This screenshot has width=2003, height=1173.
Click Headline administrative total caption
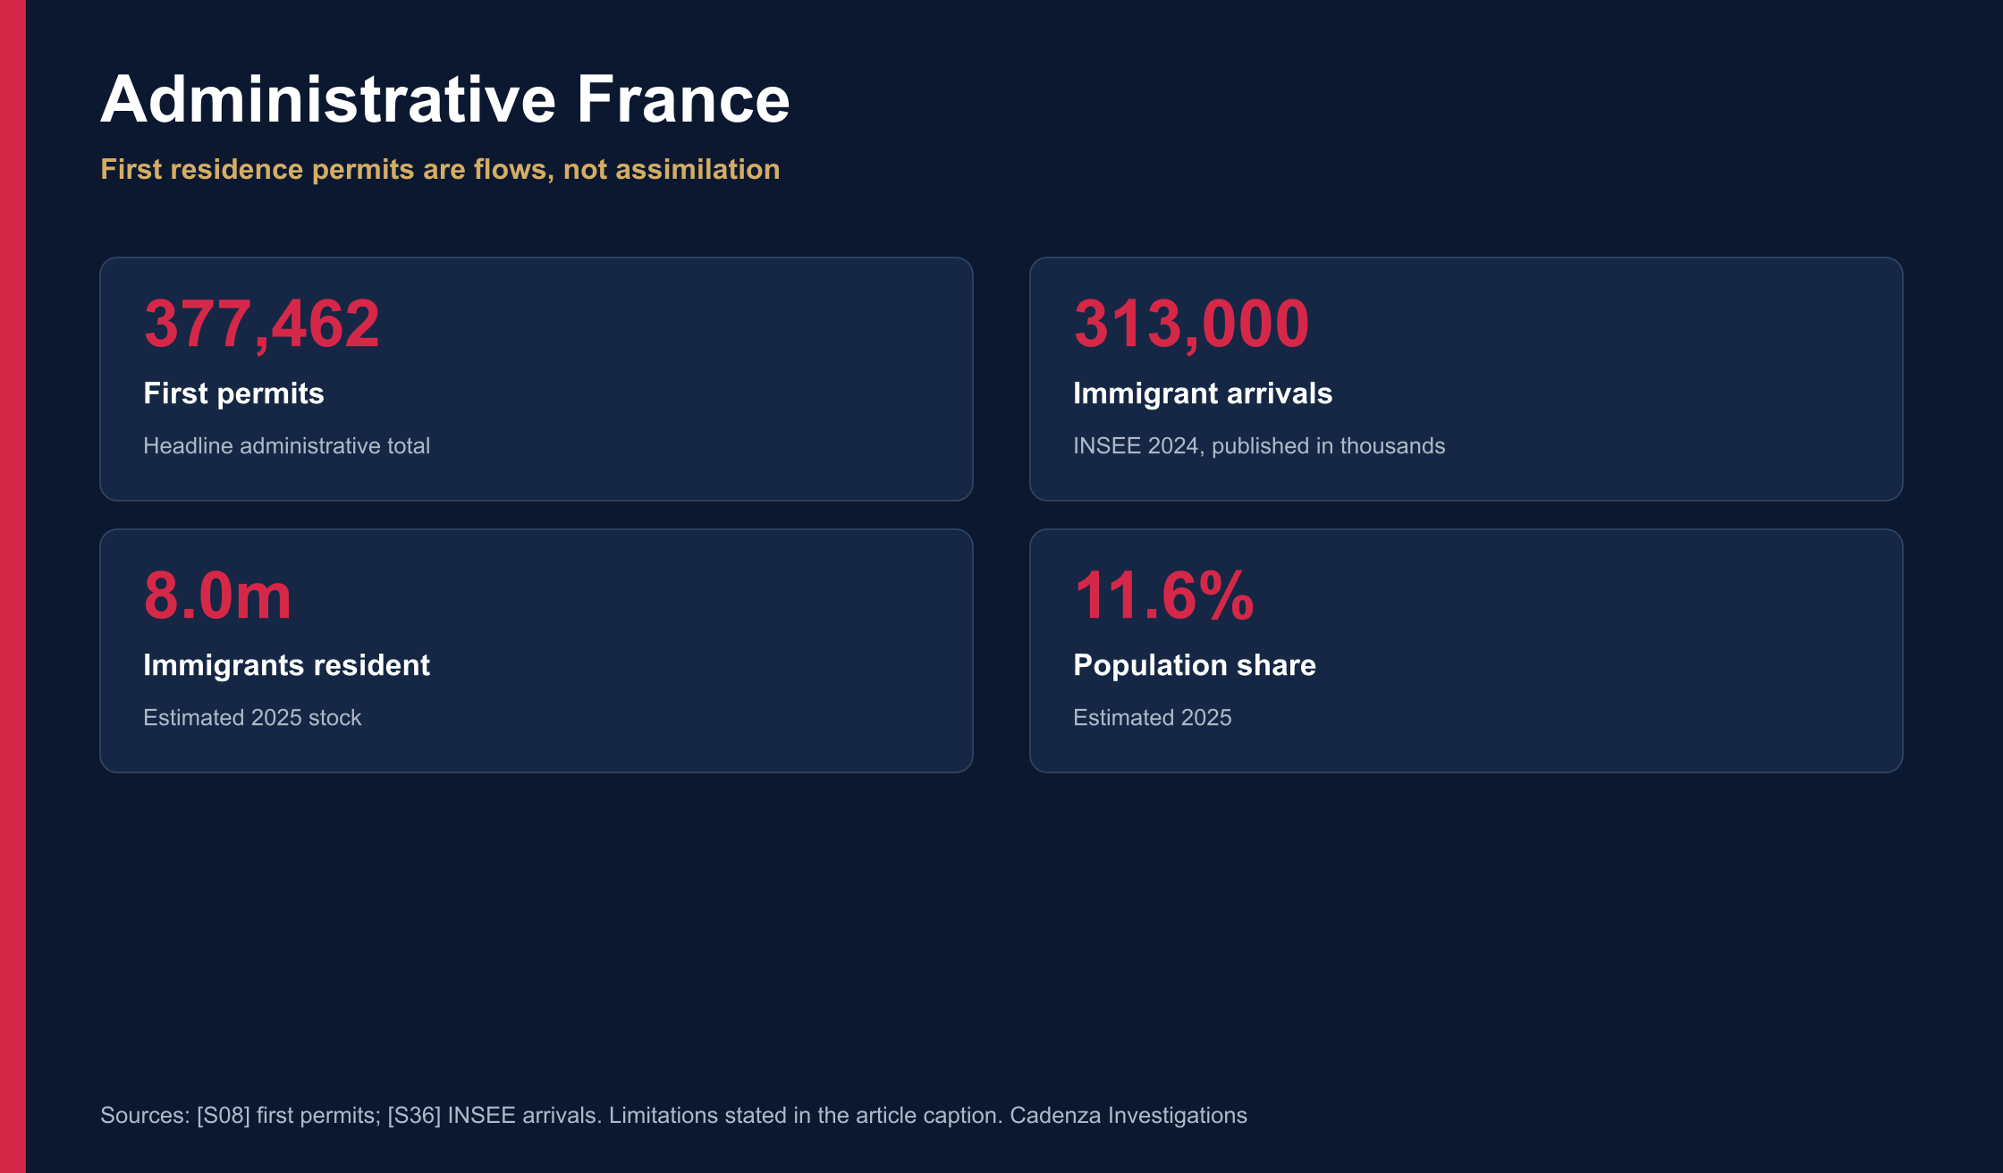coord(286,446)
